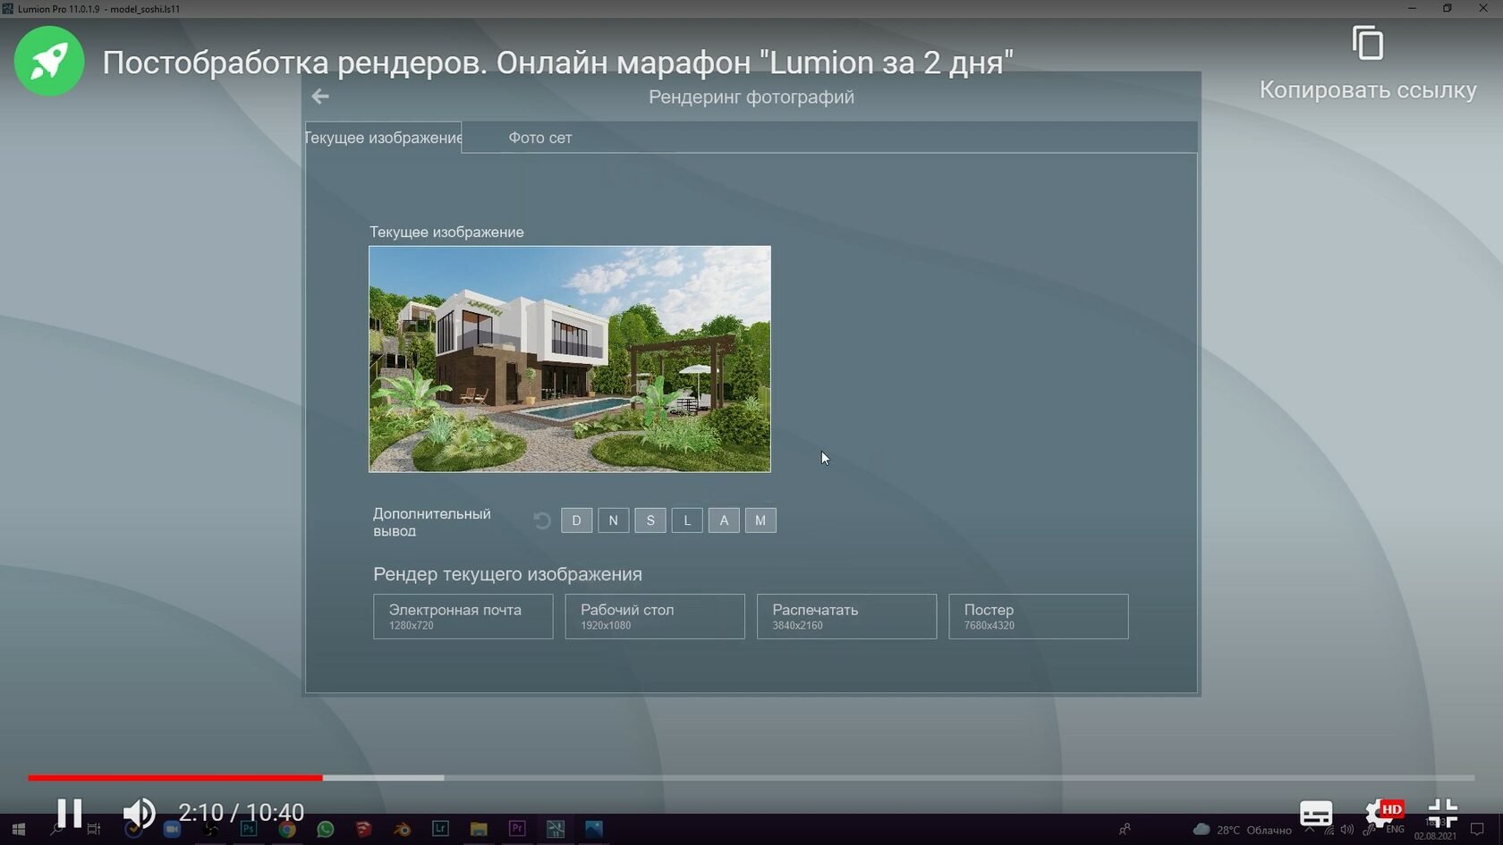The image size is (1503, 845).
Task: Enable the N additional output option
Action: point(613,520)
